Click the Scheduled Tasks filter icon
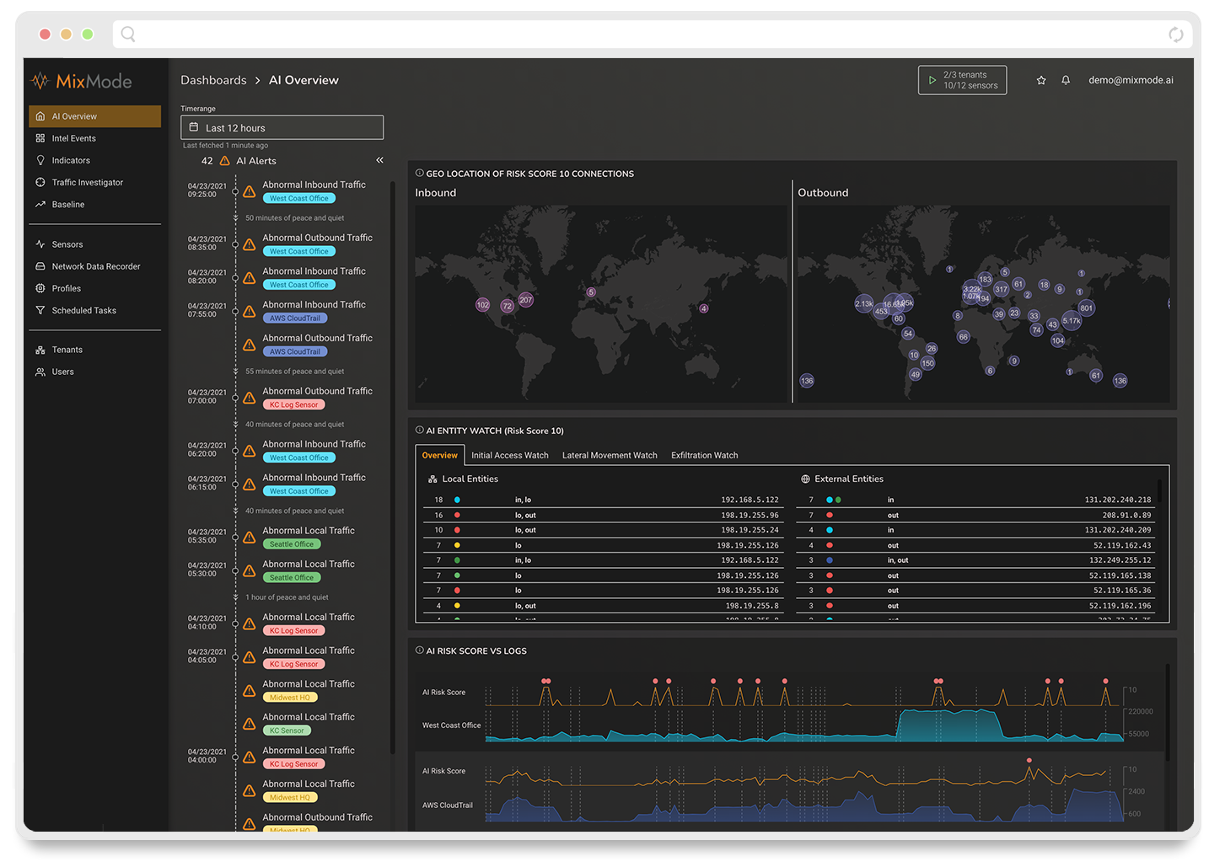 [x=40, y=310]
